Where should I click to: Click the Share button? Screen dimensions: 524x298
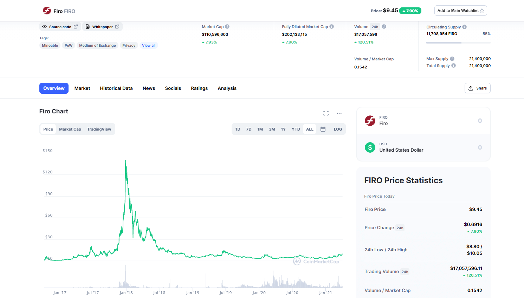[x=477, y=88]
